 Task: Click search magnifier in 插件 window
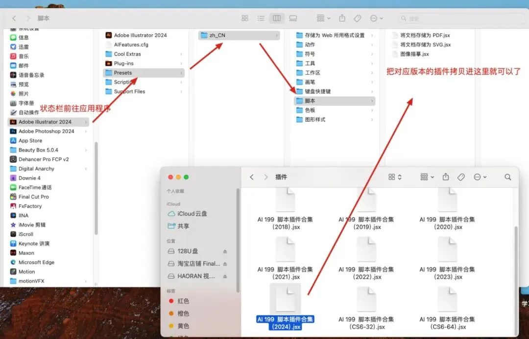coord(508,177)
